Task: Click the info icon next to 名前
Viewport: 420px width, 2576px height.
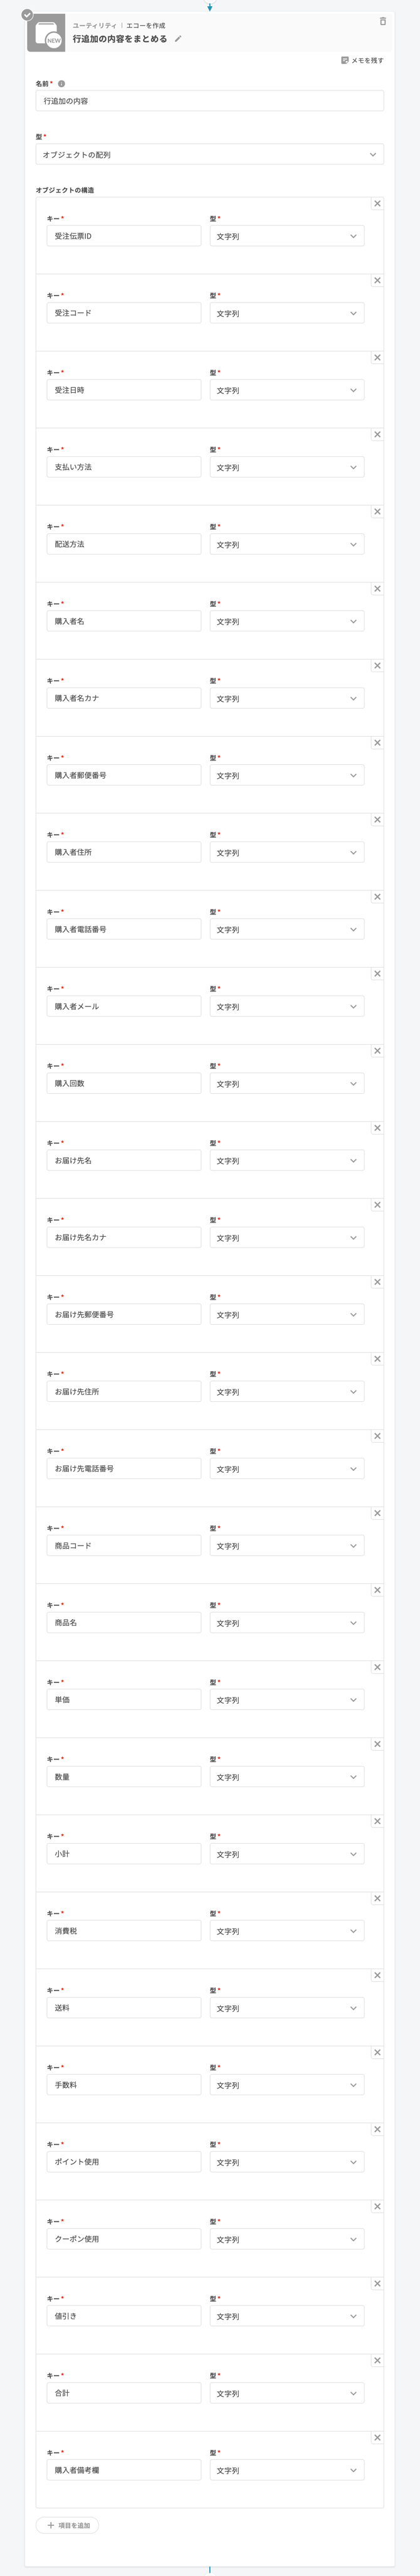Action: 61,84
